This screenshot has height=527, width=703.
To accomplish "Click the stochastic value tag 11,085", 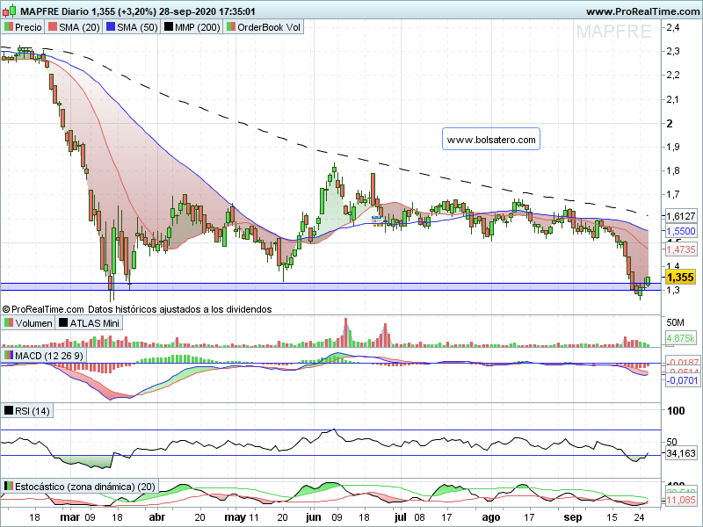I will pos(680,500).
